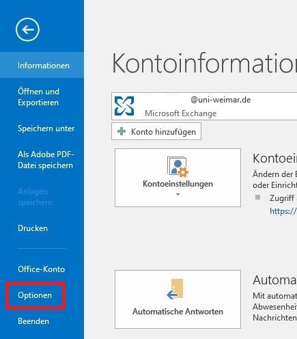Click the Kontoeinstellungen person gear icon
Screen dimensions: 297x339
pyautogui.click(x=178, y=167)
